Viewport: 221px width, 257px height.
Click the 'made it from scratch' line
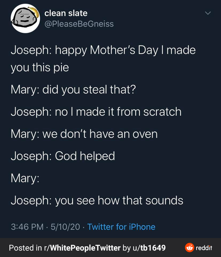point(96,112)
